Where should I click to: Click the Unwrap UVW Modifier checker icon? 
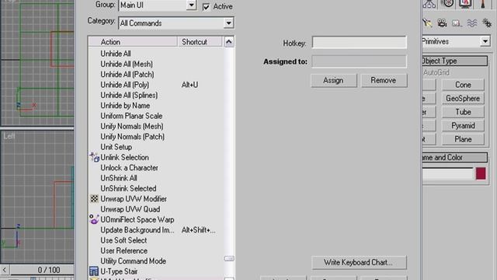[94, 199]
